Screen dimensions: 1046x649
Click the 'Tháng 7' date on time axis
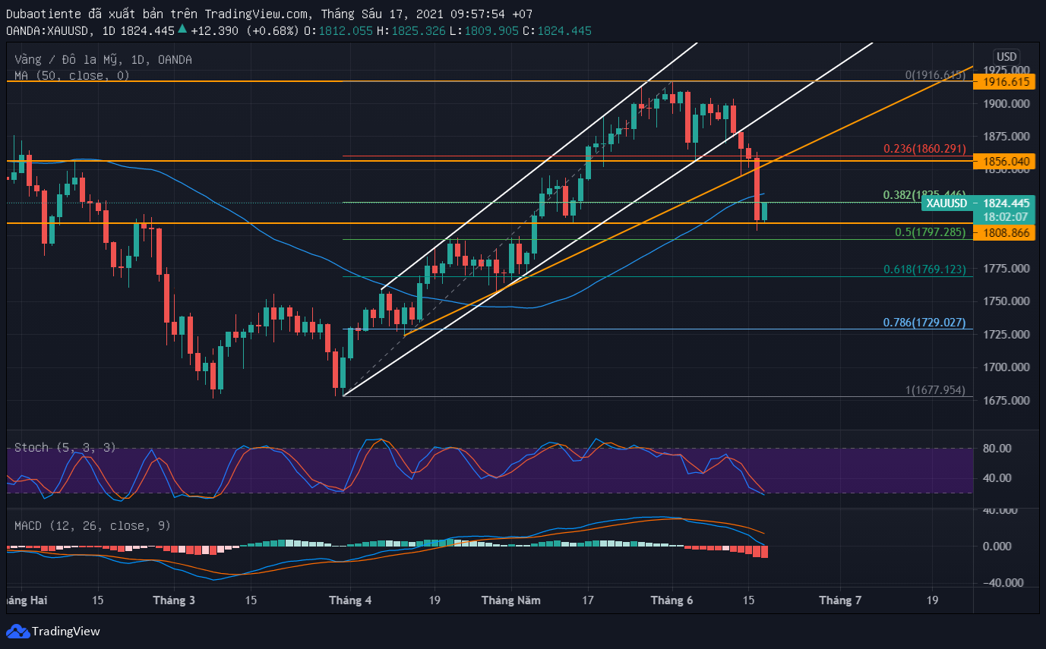click(840, 600)
